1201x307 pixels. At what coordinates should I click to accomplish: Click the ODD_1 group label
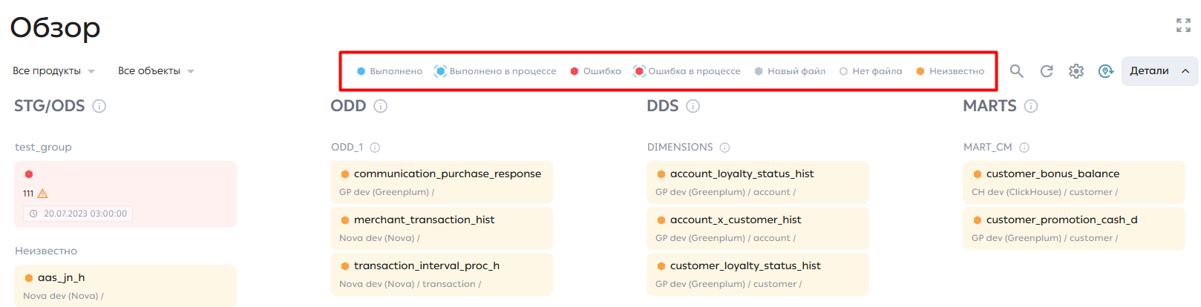[347, 147]
